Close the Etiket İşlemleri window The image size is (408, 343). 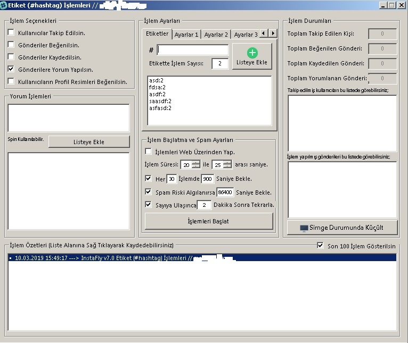coord(402,5)
